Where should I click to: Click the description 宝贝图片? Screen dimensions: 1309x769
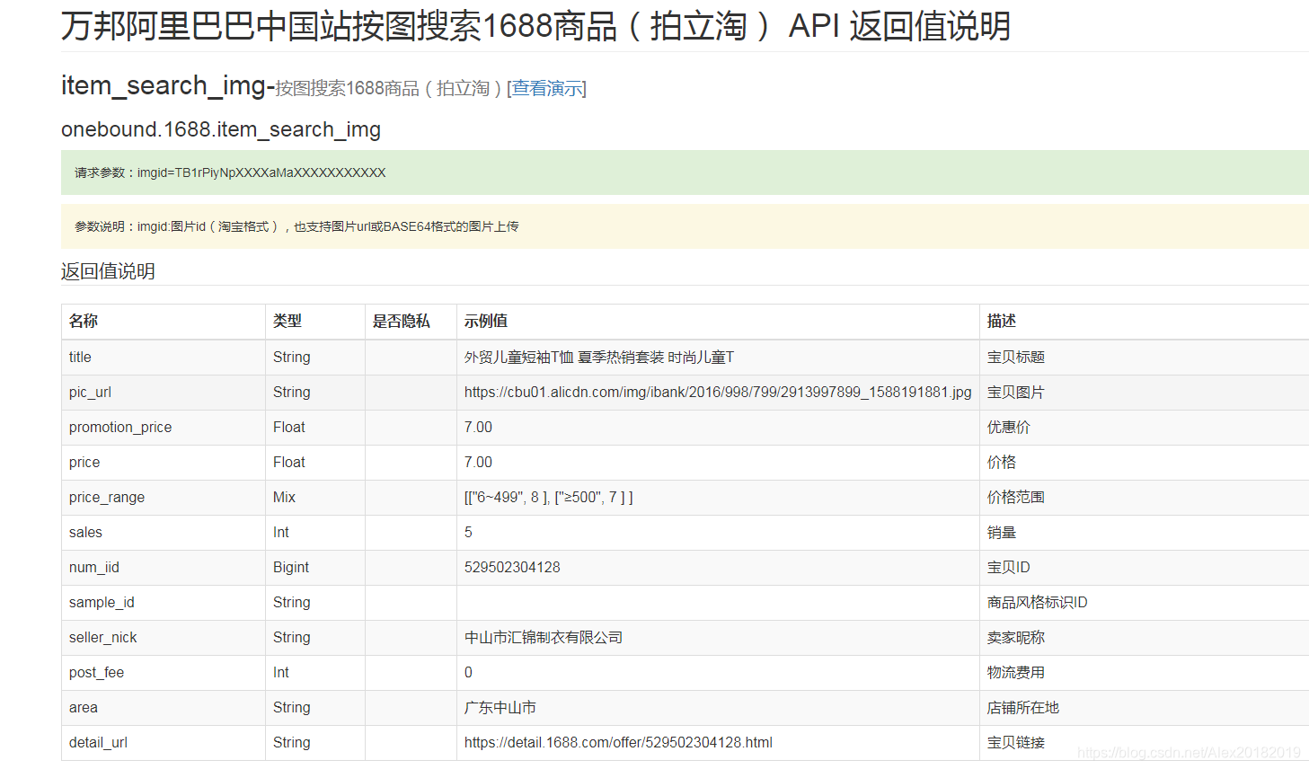[x=1016, y=392]
